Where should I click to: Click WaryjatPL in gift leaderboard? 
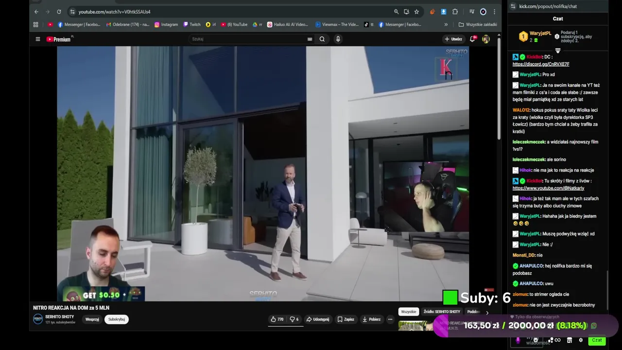click(x=540, y=34)
